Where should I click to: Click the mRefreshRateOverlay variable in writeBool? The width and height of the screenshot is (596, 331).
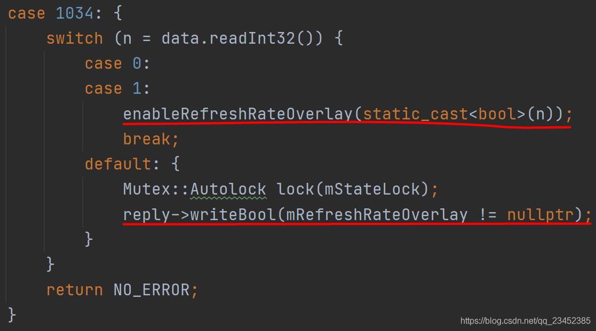coord(377,214)
